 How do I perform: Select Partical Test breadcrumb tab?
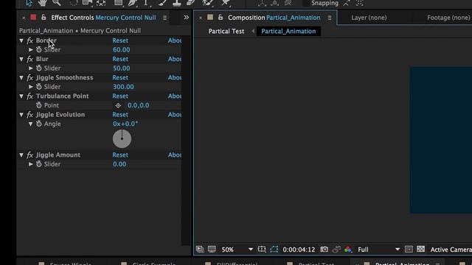pyautogui.click(x=226, y=31)
